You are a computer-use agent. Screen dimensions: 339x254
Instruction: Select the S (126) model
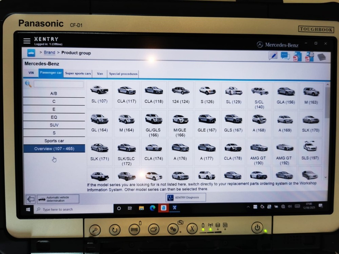tap(207, 96)
